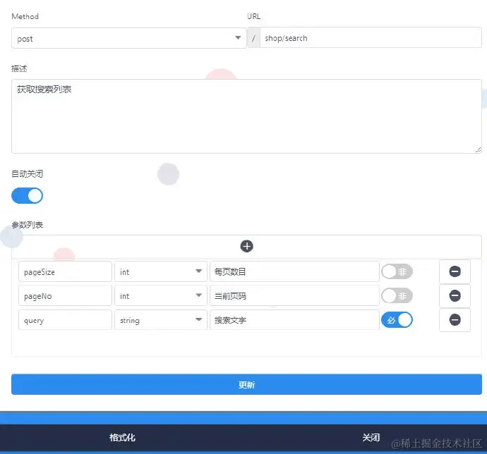Remove the pageSize parameter row
Image resolution: width=487 pixels, height=454 pixels.
(455, 271)
